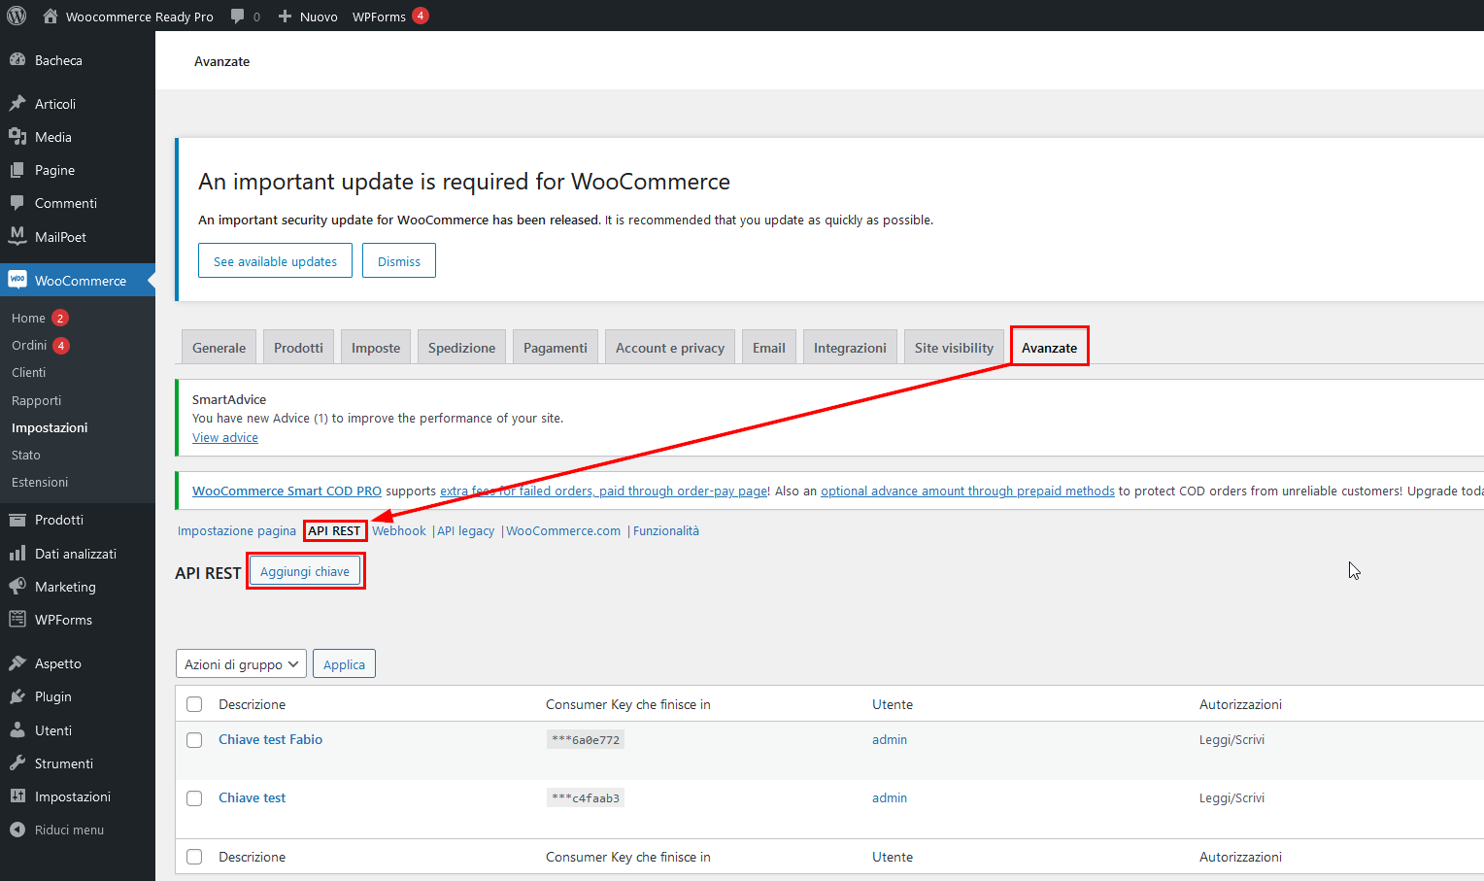Image resolution: width=1484 pixels, height=881 pixels.
Task: Switch to Site visibility tab
Action: tap(954, 348)
